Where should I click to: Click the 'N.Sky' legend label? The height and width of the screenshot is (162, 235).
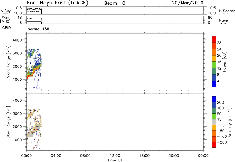(x=6, y=11)
